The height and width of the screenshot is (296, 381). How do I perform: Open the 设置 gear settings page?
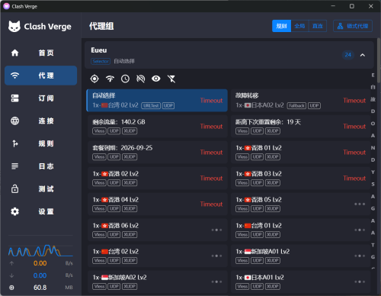point(40,211)
